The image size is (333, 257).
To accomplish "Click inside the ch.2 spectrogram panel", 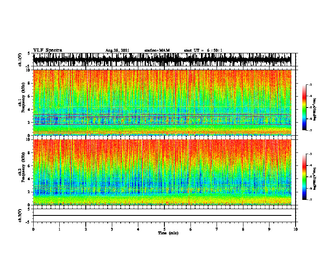I will click(x=162, y=172).
